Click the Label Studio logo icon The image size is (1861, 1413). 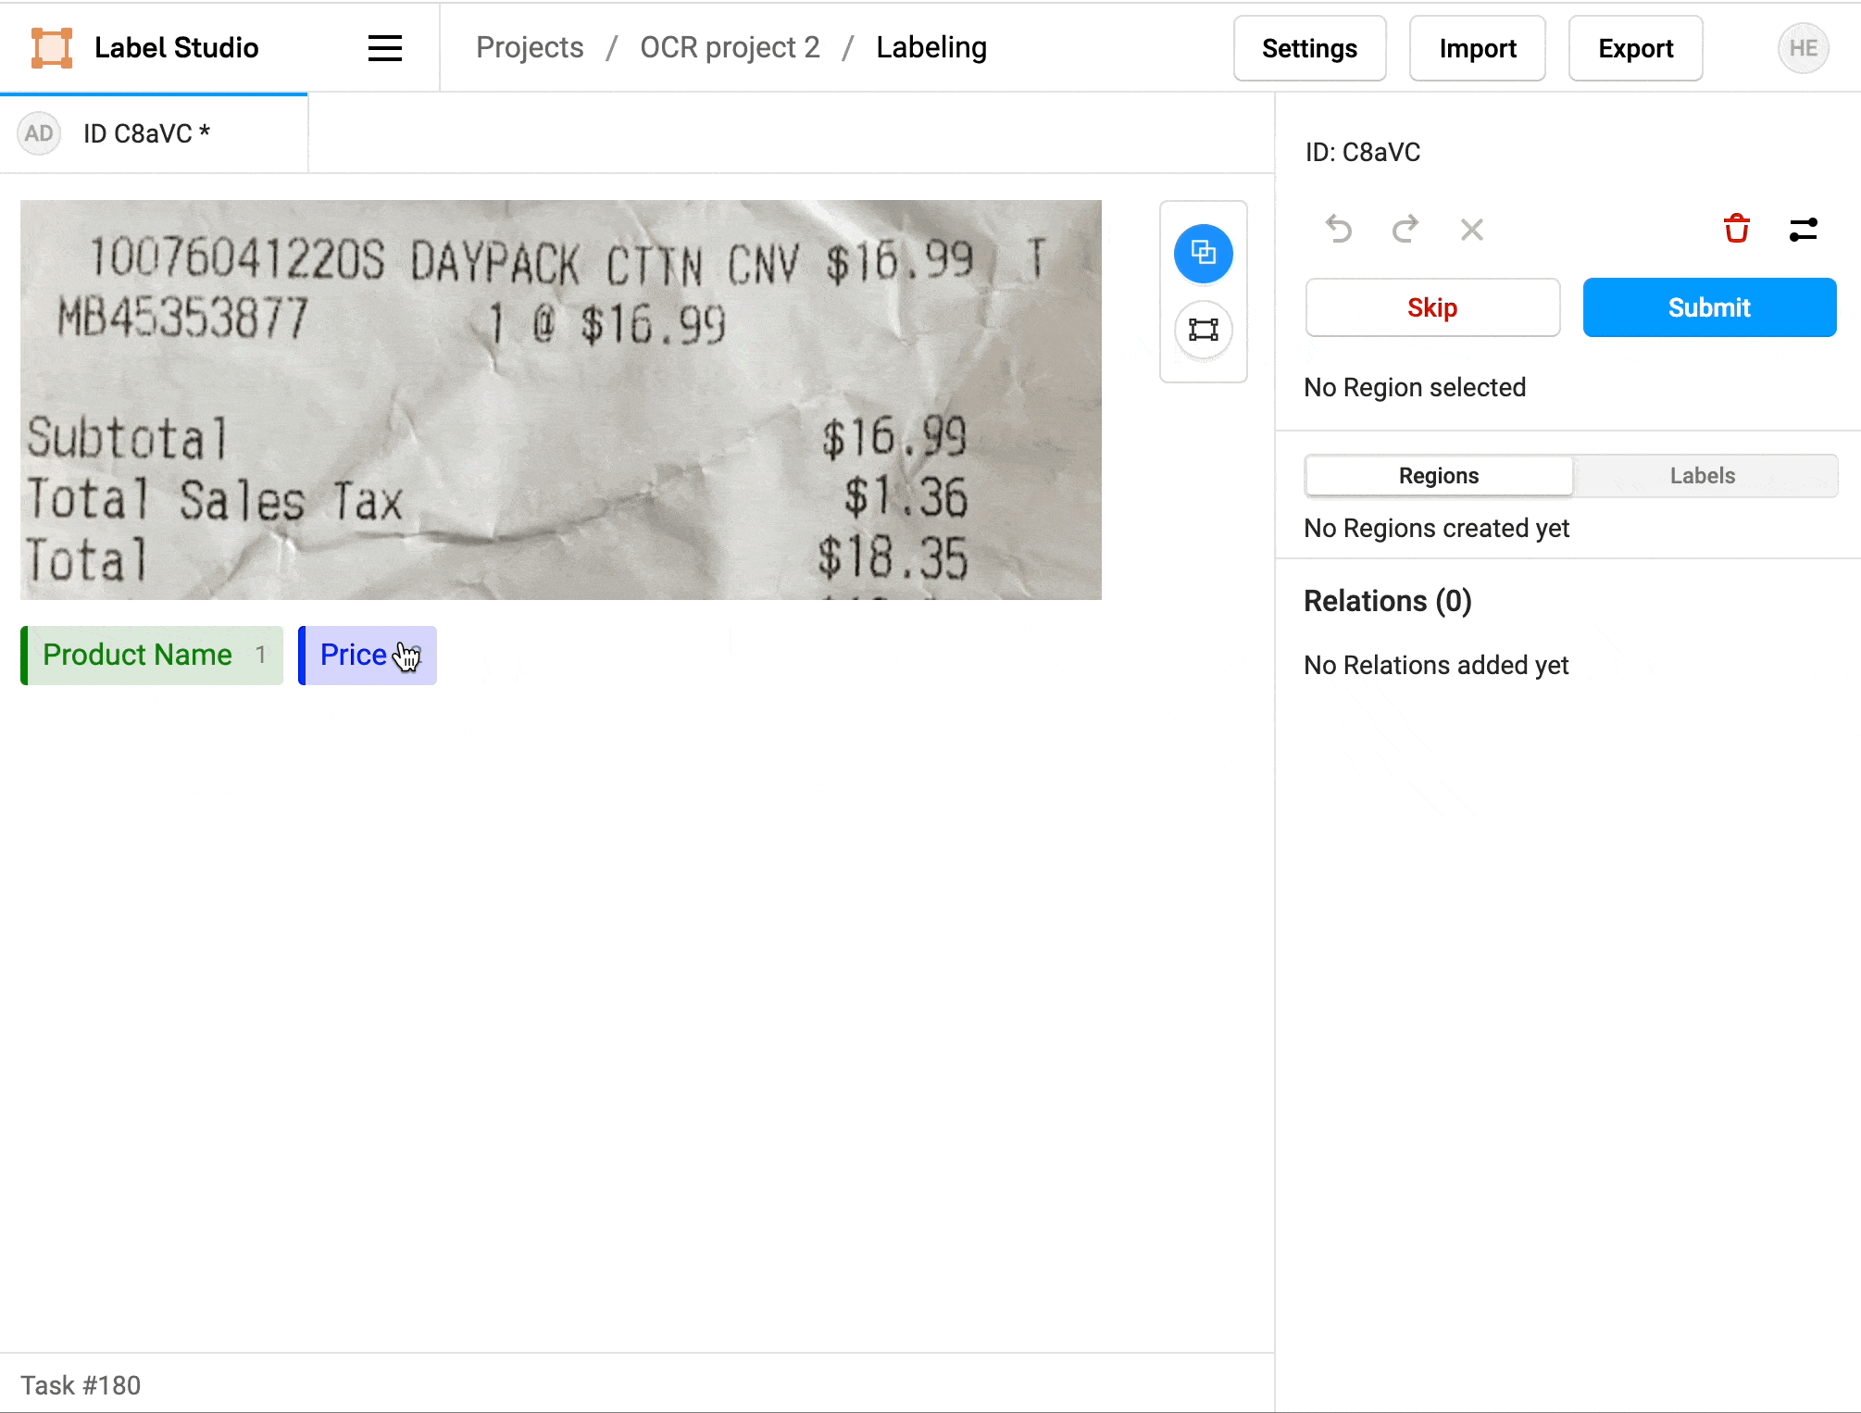pyautogui.click(x=52, y=48)
